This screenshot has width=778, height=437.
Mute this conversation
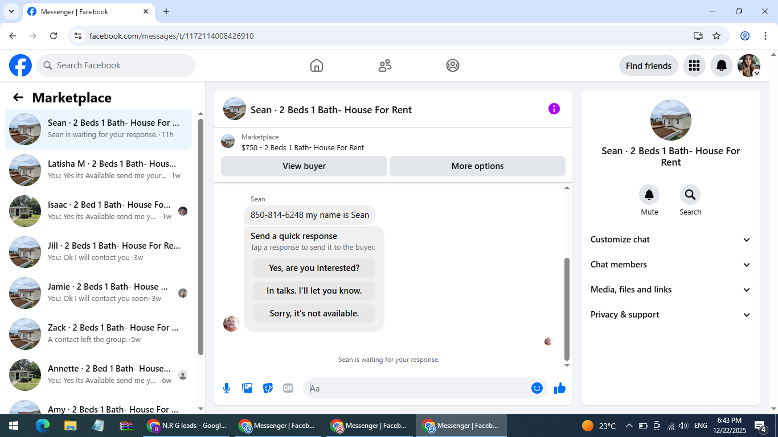click(649, 195)
